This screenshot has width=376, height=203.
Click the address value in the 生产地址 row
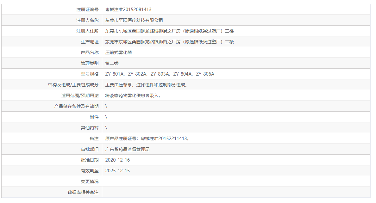[170, 42]
